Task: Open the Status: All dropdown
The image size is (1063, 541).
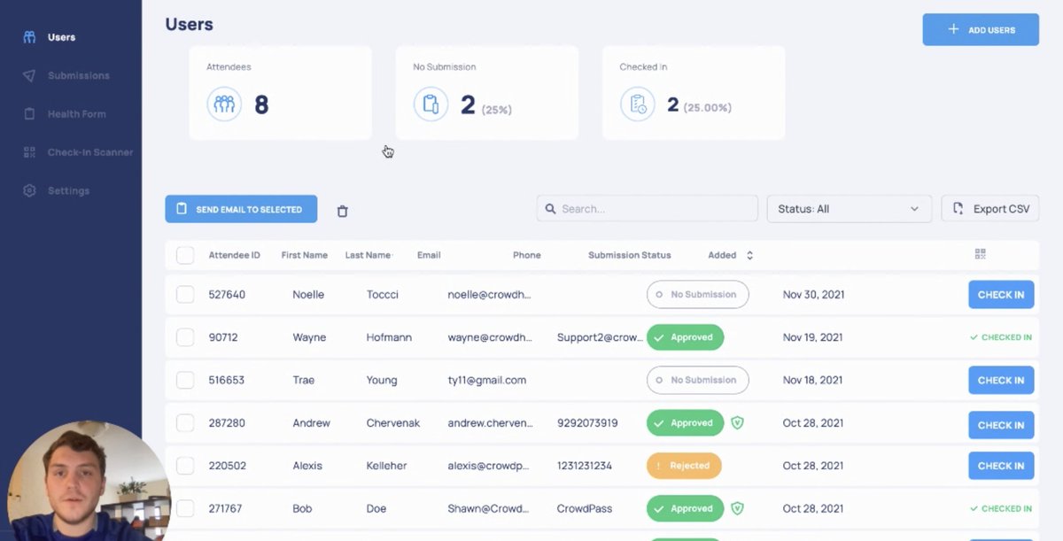Action: pos(849,209)
